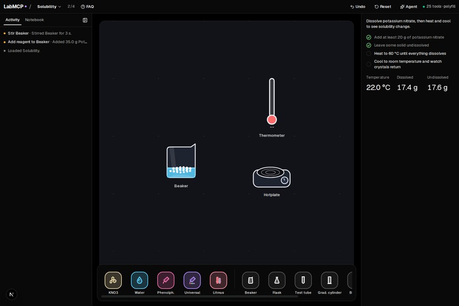Select the Water reagent icon
The image size is (459, 306).
coord(140,280)
